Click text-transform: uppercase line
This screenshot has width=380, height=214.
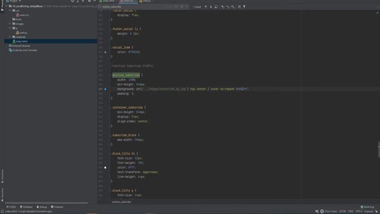[x=137, y=172]
